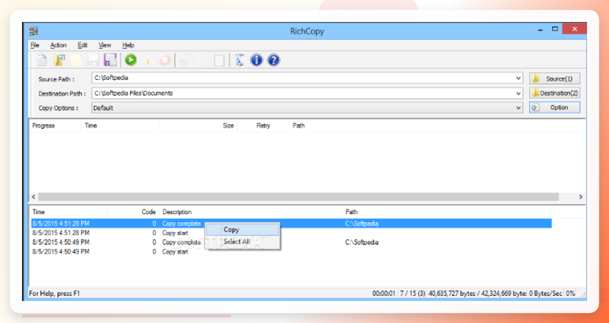Click the clipboard paste icon

pyautogui.click(x=220, y=60)
